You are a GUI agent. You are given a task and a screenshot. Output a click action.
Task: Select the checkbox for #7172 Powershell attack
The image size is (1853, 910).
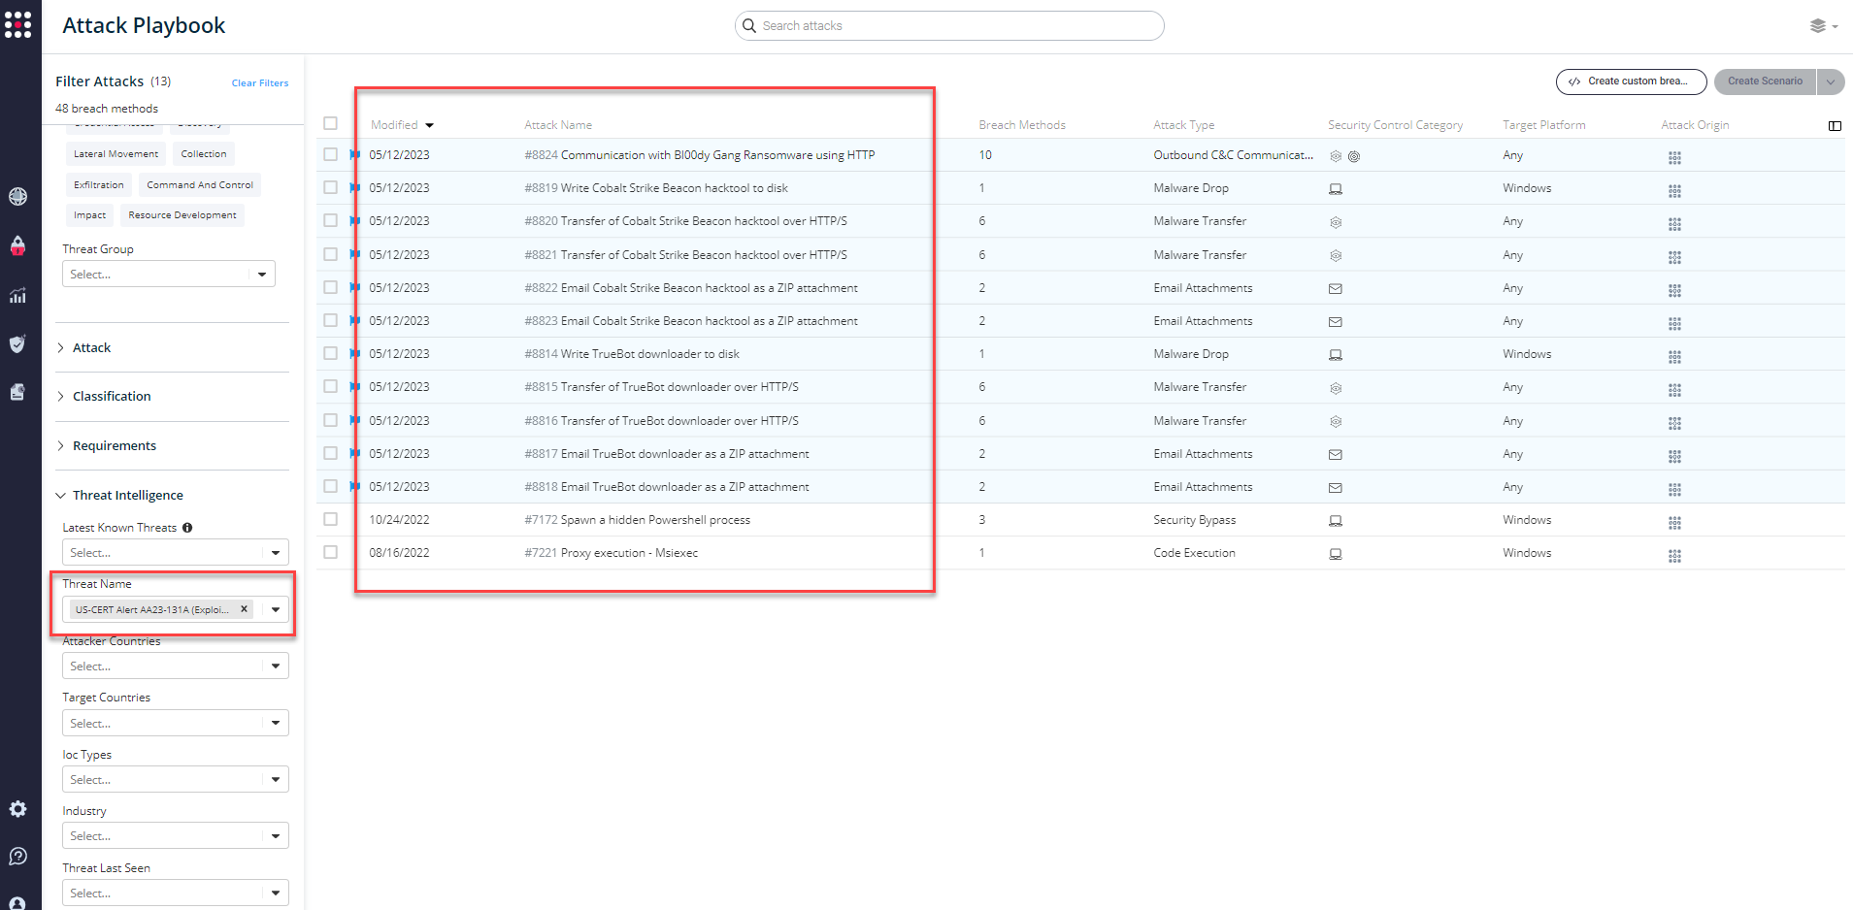[x=330, y=519]
